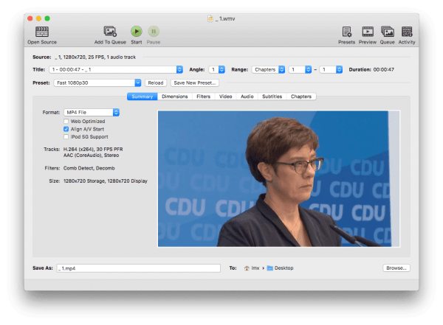Open the Format dropdown set to MP4 File
This screenshot has height=325, width=443.
(92, 112)
